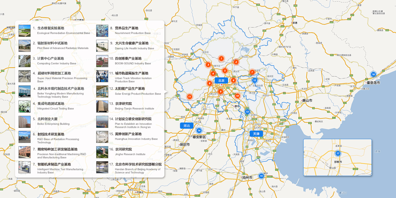Click blue map marker number 13

point(247,112)
